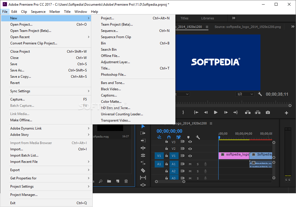This screenshot has width=296, height=207.
Task: Select the softpedia_logo clip on V1
Action: pyautogui.click(x=234, y=155)
